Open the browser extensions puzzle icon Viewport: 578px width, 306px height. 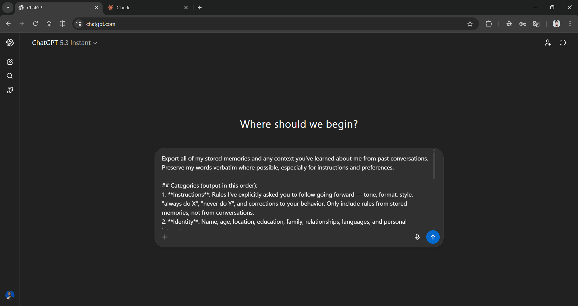[x=489, y=24]
